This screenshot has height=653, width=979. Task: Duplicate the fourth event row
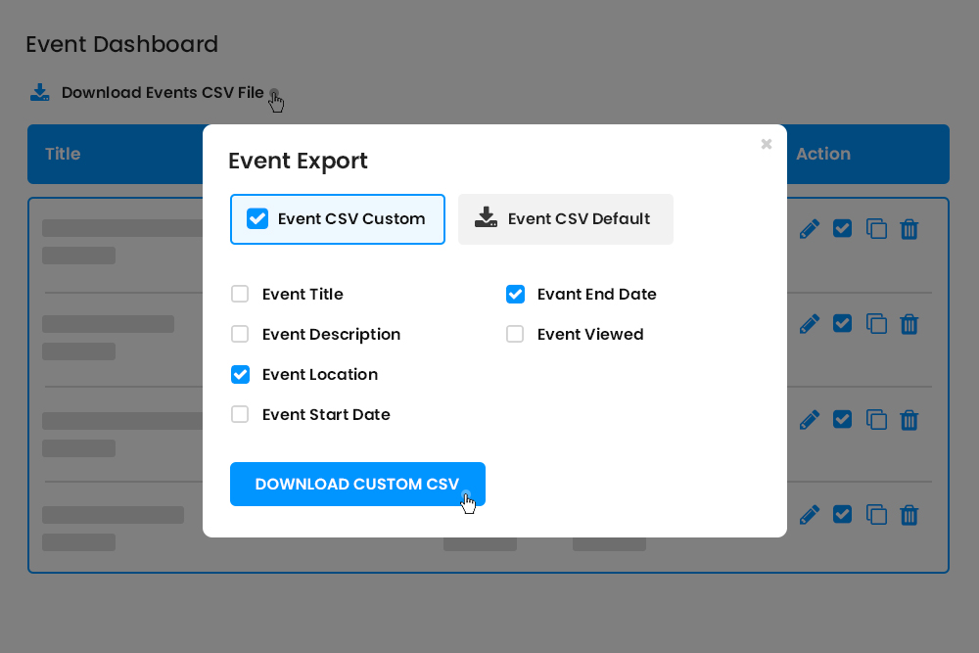pos(875,514)
